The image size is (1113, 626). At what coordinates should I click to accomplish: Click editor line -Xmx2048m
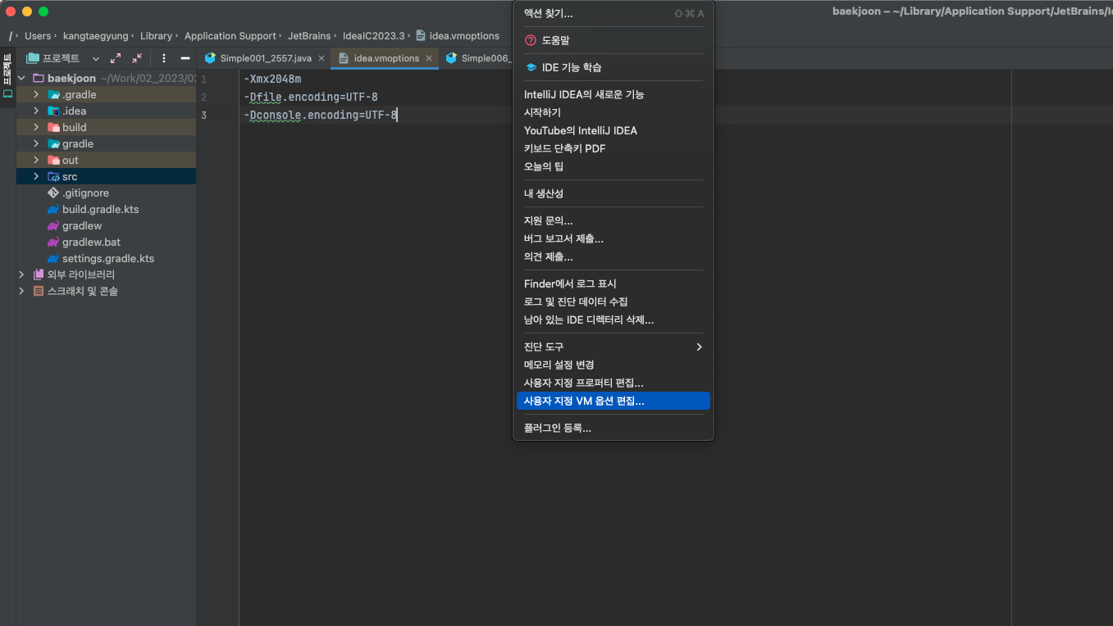pyautogui.click(x=272, y=79)
